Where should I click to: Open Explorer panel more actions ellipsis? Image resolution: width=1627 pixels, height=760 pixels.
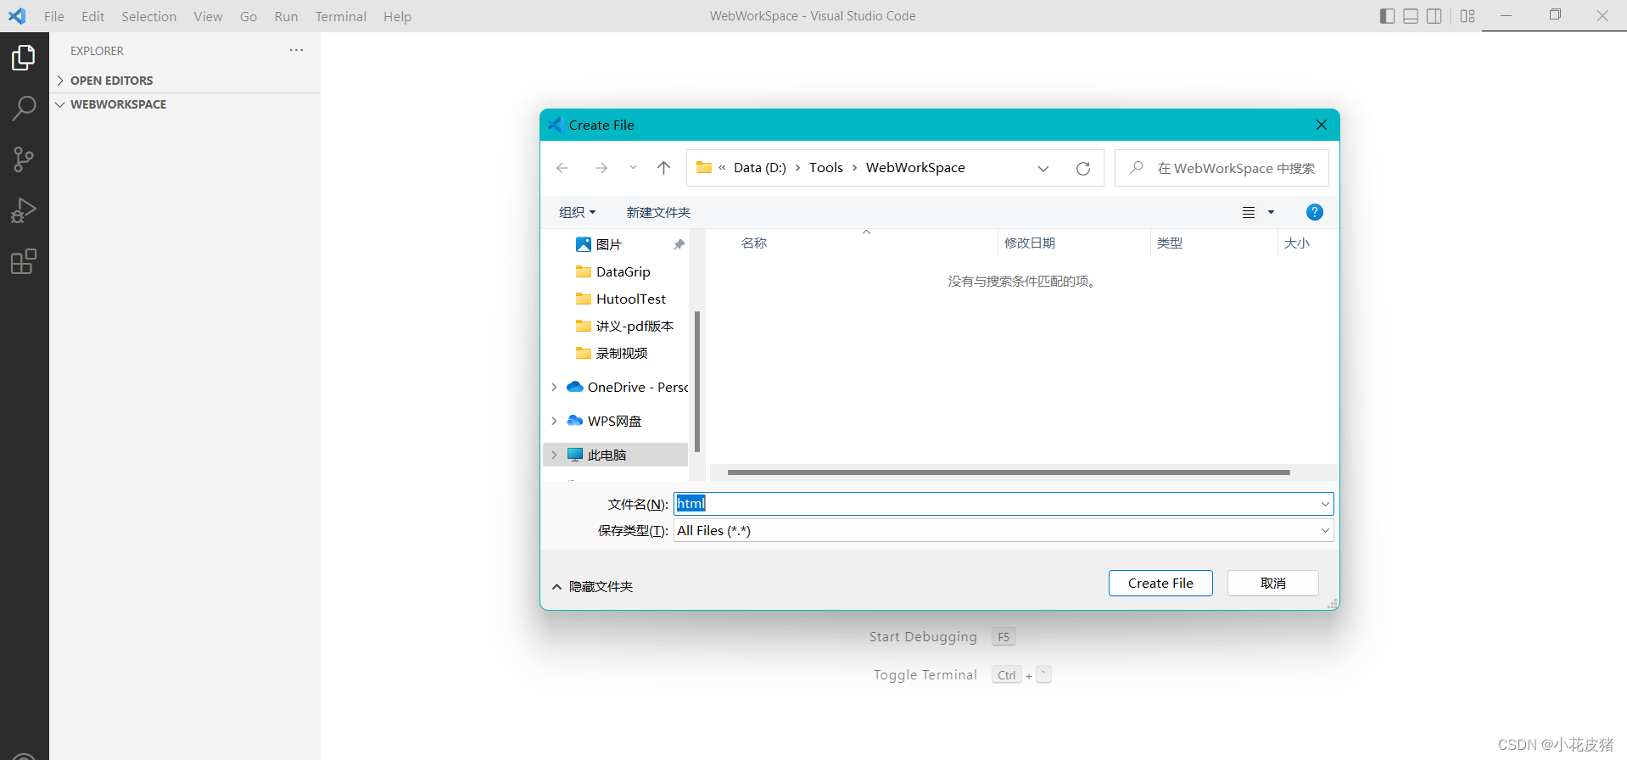296,50
